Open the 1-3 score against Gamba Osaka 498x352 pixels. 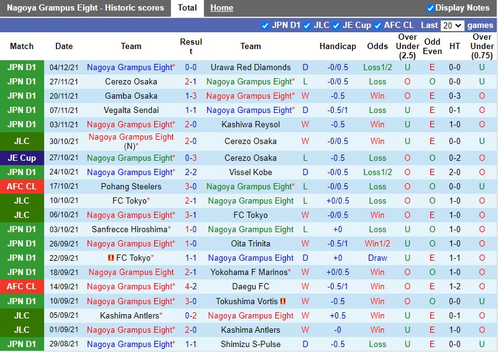click(x=191, y=96)
